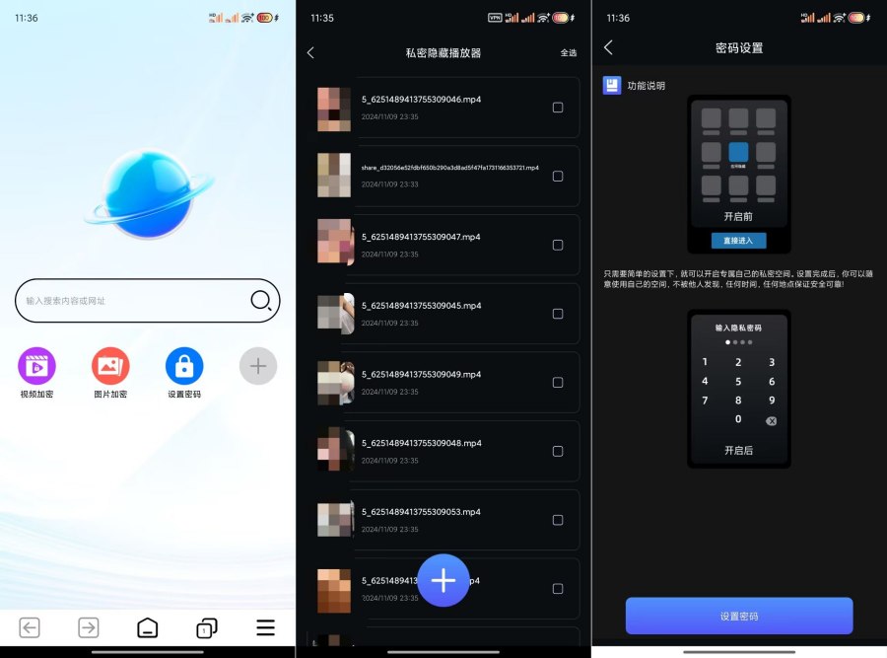Tap the 直接进入 button in the illustration
This screenshot has width=887, height=658.
point(739,240)
